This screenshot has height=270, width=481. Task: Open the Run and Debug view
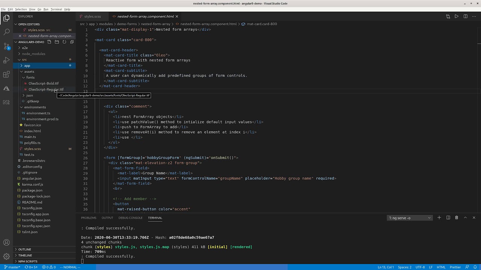tap(6, 60)
